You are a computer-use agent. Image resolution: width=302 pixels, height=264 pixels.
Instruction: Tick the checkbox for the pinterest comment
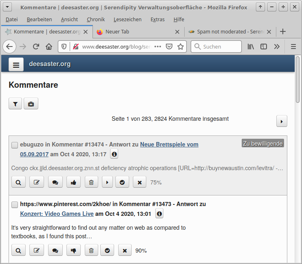click(x=15, y=204)
